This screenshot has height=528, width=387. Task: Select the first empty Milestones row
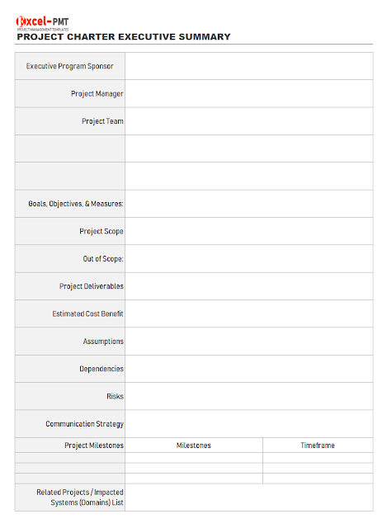194,458
